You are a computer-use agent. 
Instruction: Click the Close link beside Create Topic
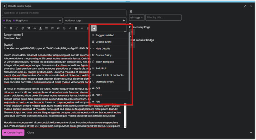(x=31, y=133)
